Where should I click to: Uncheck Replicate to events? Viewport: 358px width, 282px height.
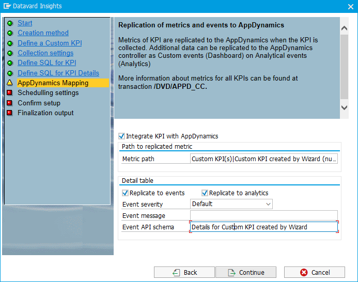point(125,193)
